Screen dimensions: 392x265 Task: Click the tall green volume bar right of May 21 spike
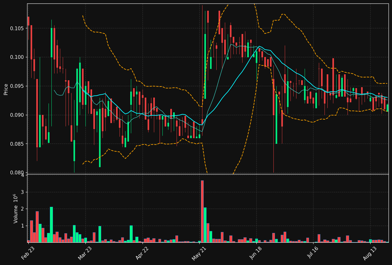(205, 225)
